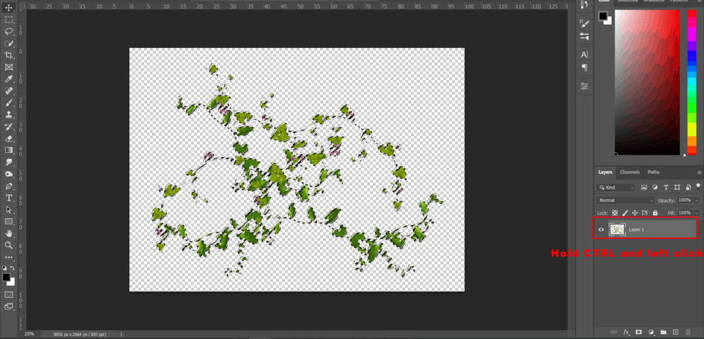Link layers button in Layers panel
Screen dimensions: 704x339
(x=614, y=332)
